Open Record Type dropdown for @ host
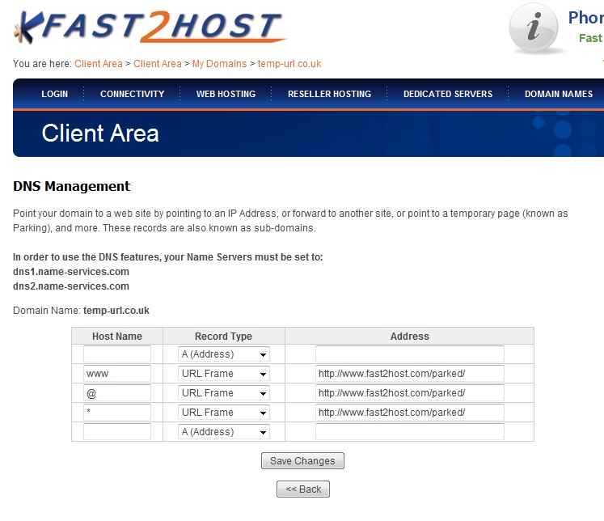 coord(224,393)
